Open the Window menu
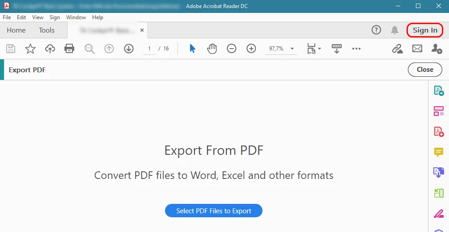The width and height of the screenshot is (449, 232). coord(76,17)
